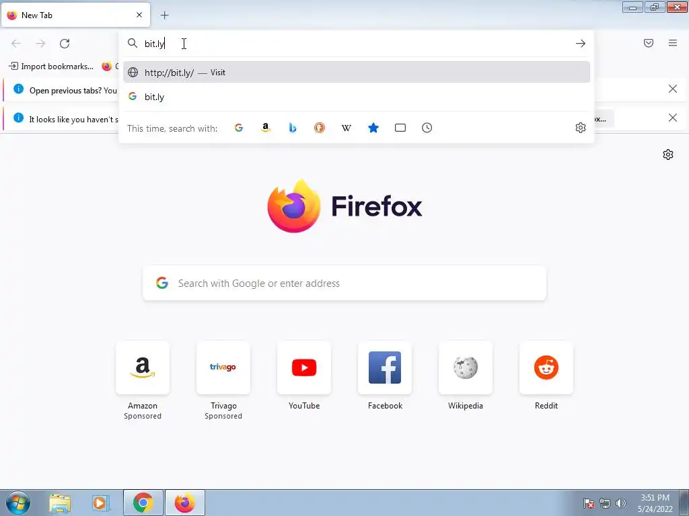689x516 pixels.
Task: Click the Search with Google box
Action: 344,283
